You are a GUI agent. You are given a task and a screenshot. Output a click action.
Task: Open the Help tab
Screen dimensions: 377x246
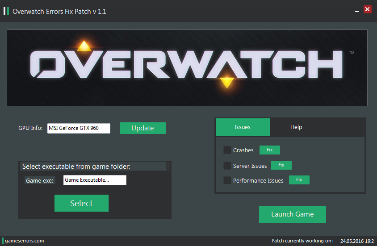[296, 127]
